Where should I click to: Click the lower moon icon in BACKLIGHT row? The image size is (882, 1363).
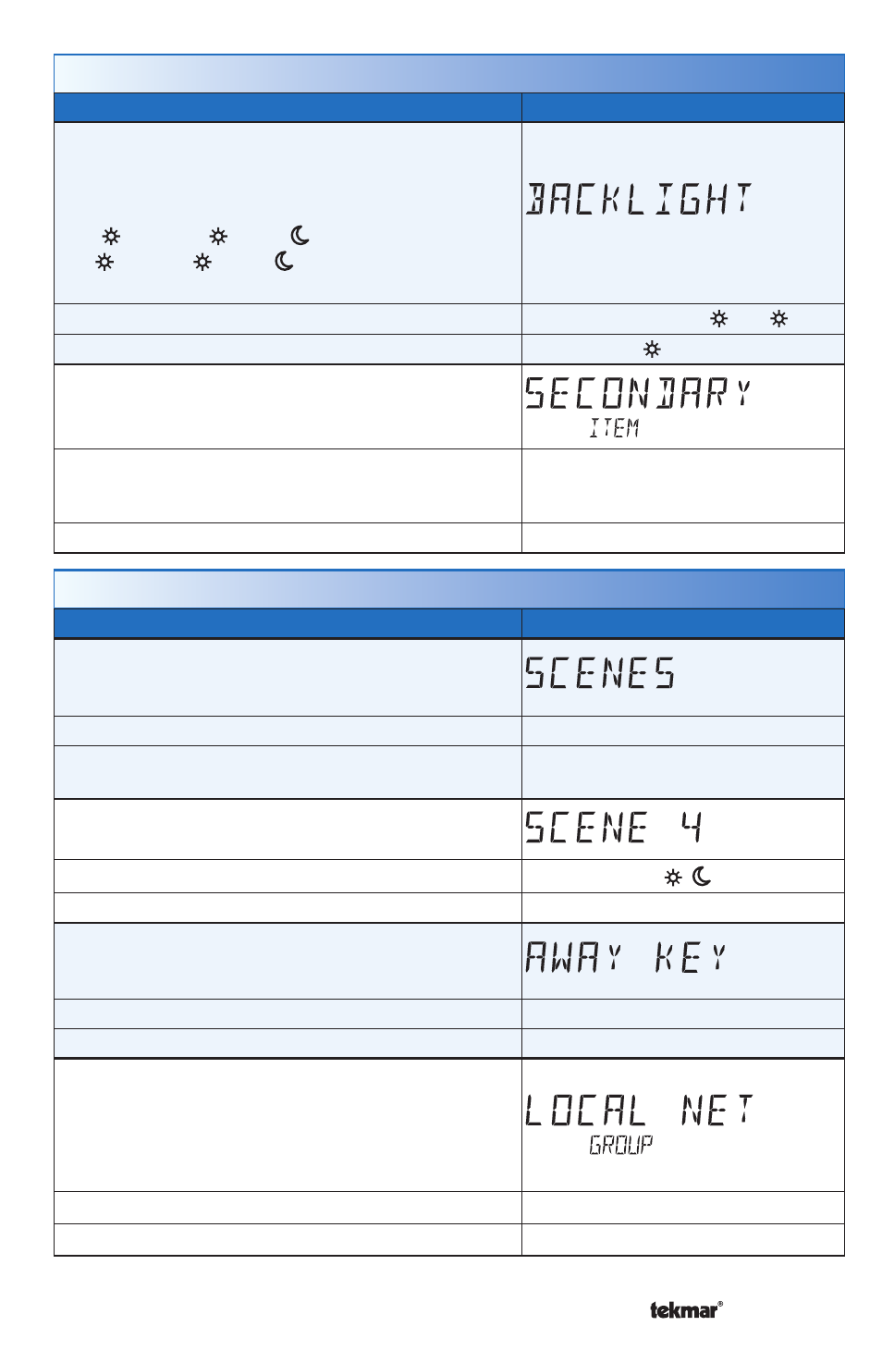pos(284,262)
